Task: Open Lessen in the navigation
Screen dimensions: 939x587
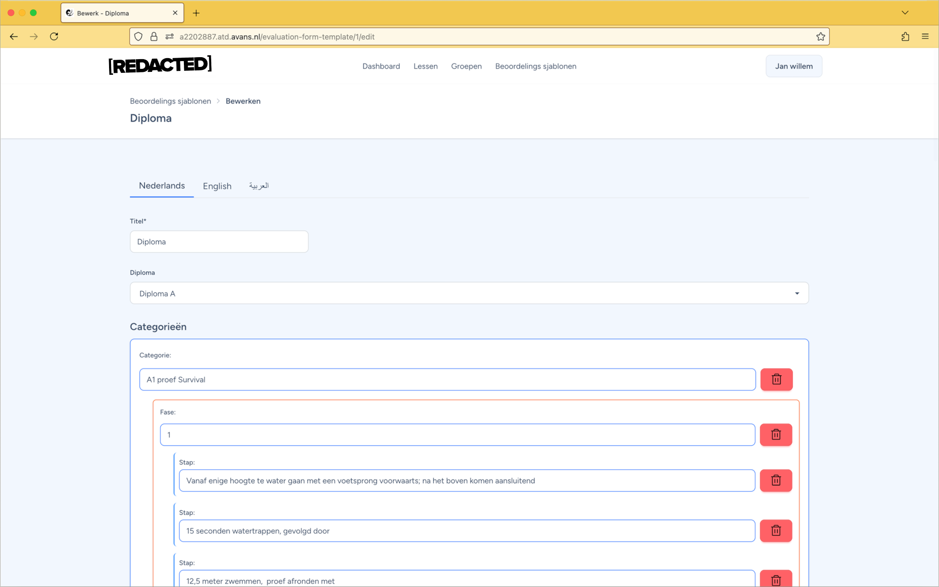Action: pyautogui.click(x=425, y=66)
